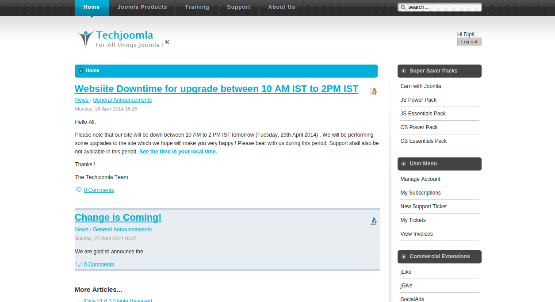
Task: Click the edit icon beside the Downtime article
Action: (373, 92)
